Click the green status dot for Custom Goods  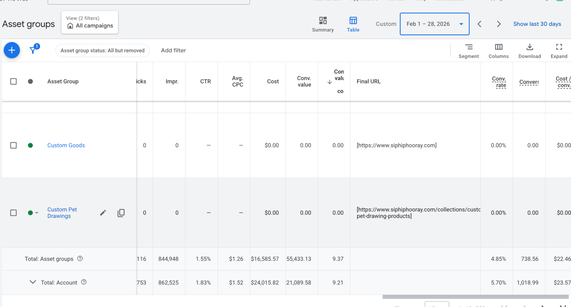click(30, 145)
